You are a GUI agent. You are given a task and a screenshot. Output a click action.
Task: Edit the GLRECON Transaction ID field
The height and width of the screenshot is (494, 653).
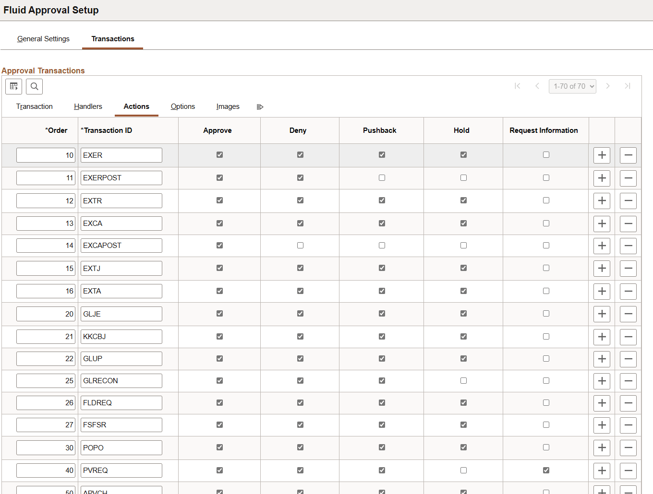pyautogui.click(x=121, y=380)
